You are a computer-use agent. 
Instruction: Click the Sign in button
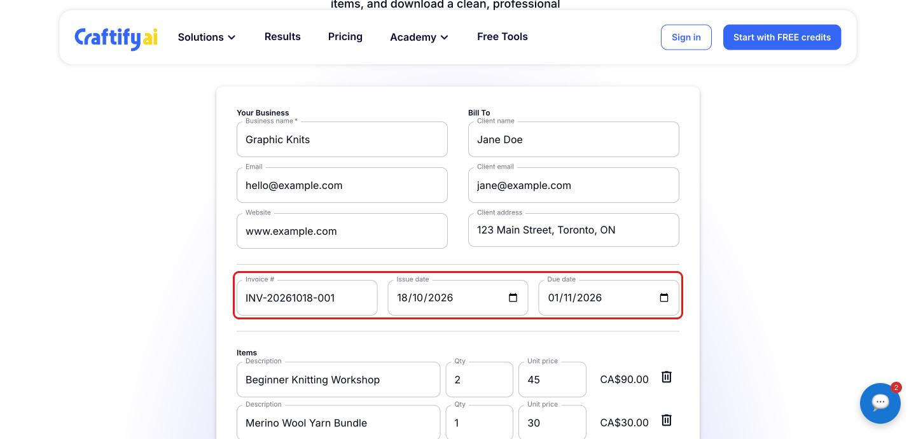click(x=686, y=37)
